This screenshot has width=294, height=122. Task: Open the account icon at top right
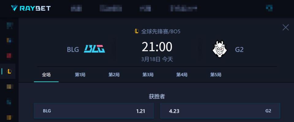pos(269,8)
